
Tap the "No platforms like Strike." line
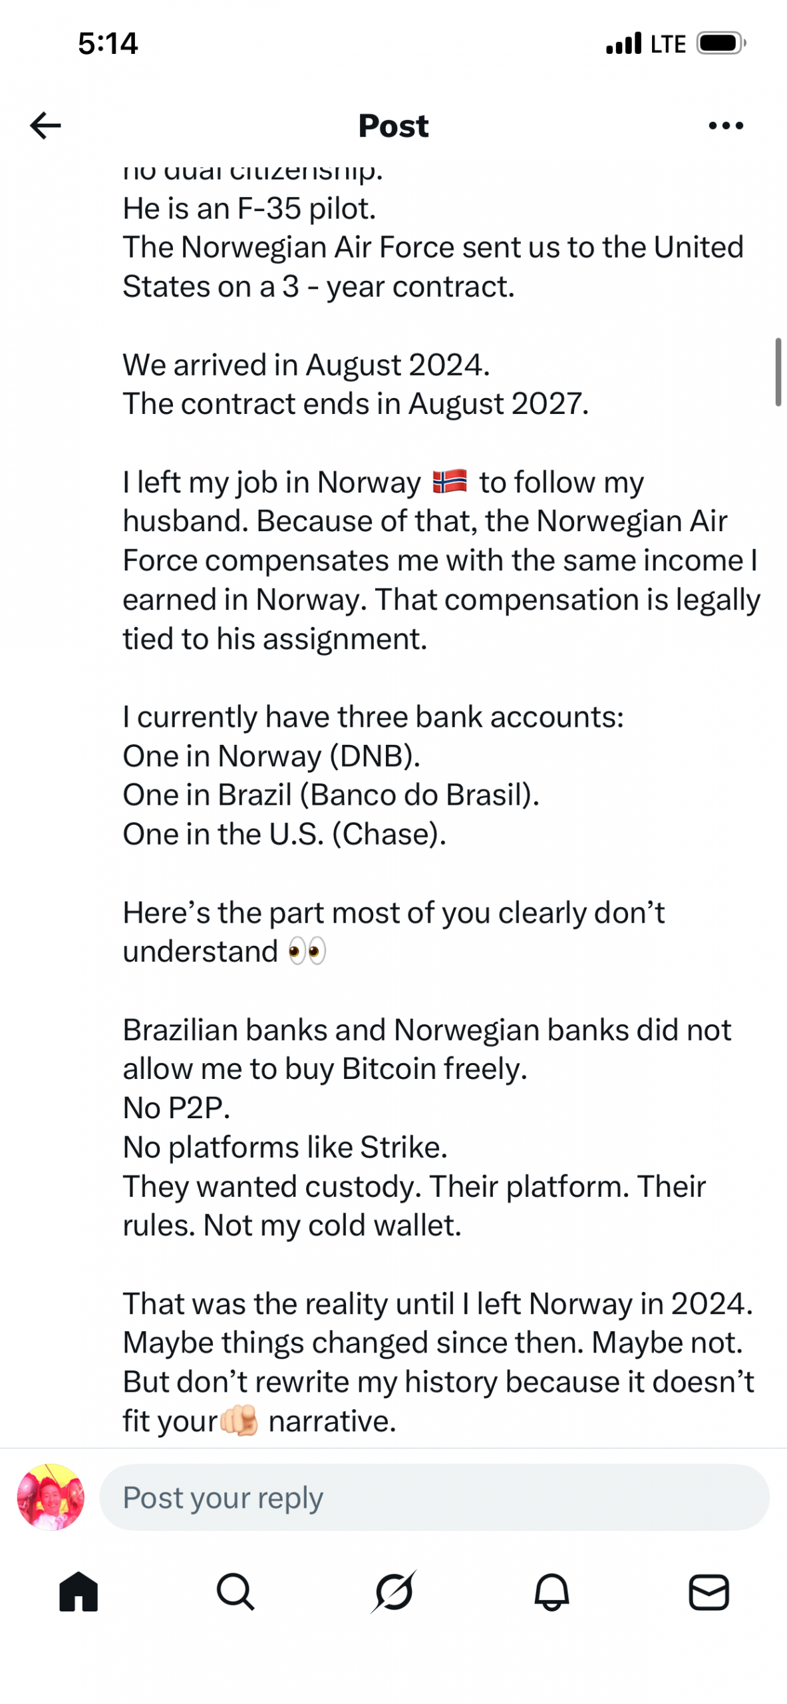(x=285, y=1147)
